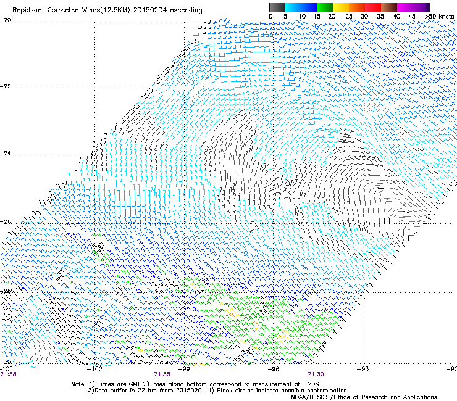Click the red 30-35 knots color swatch
The image size is (457, 401).
tap(373, 7)
